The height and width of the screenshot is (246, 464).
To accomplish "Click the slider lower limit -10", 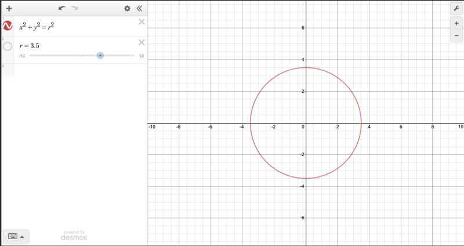I will pyautogui.click(x=21, y=56).
